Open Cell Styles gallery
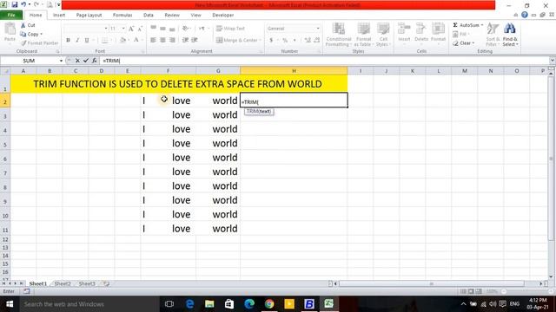 382,35
